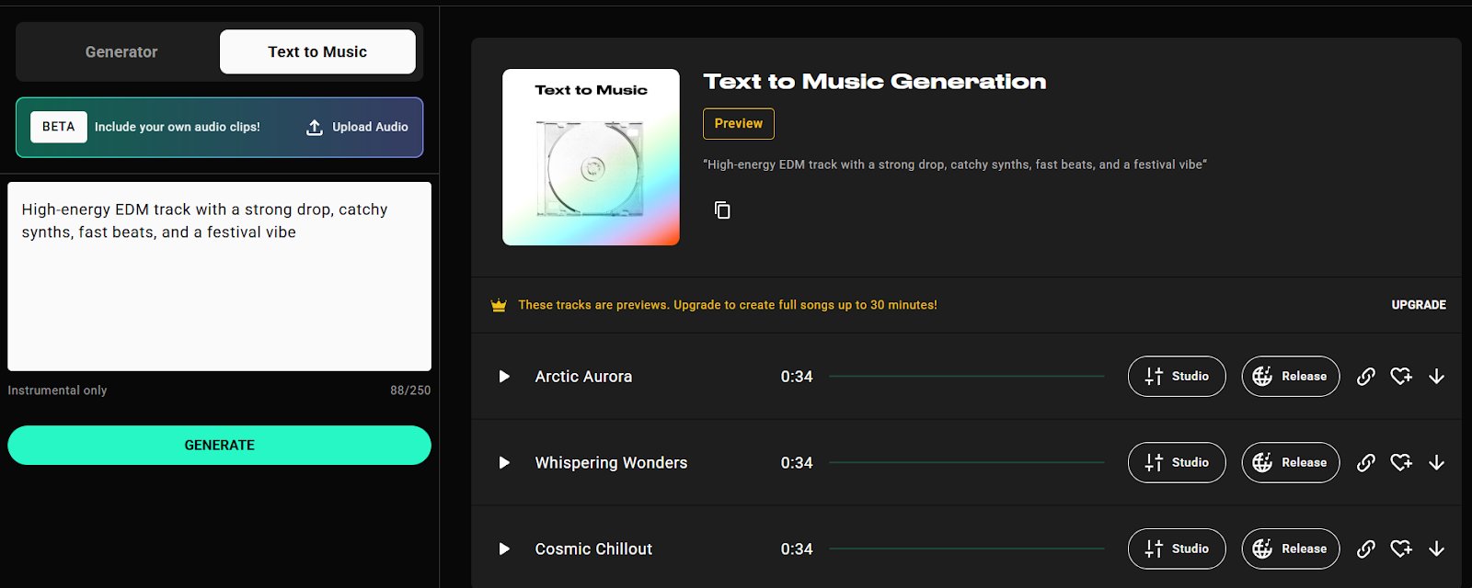Click the green GENERATE button
The image size is (1472, 588).
(219, 446)
